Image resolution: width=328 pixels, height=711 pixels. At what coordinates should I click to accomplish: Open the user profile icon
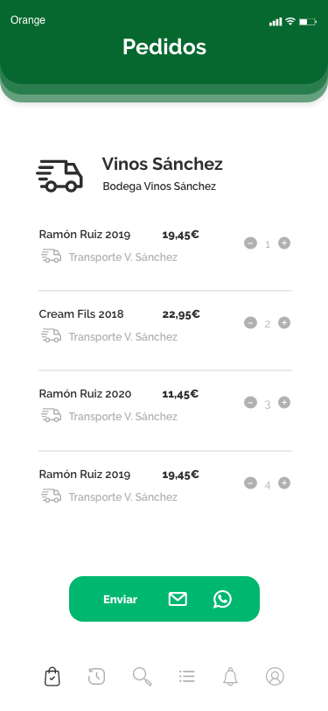tap(275, 677)
